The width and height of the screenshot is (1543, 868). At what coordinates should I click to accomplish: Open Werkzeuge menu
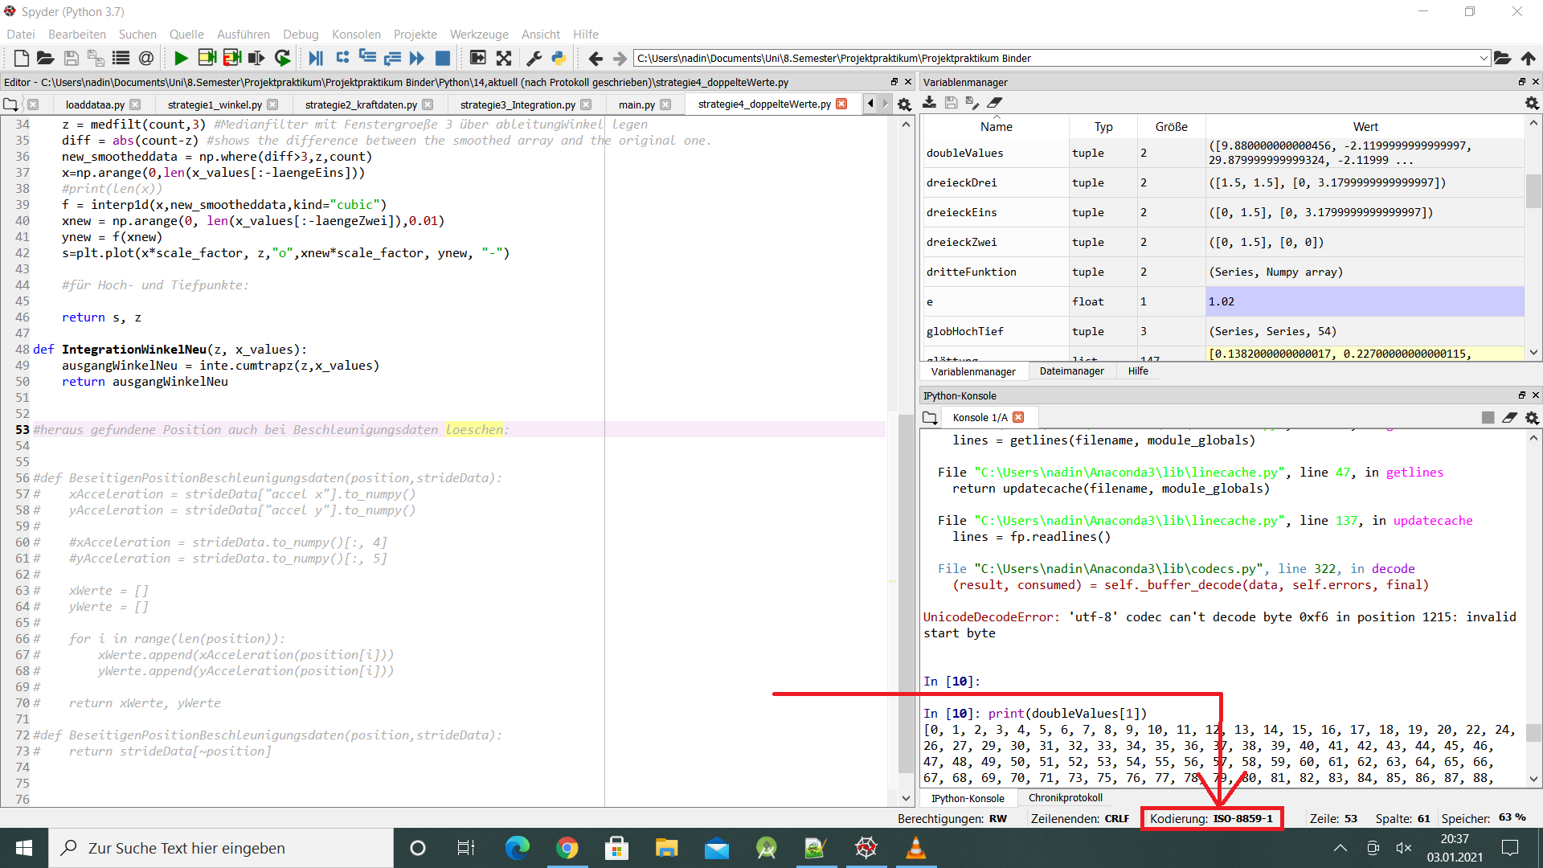pyautogui.click(x=479, y=35)
